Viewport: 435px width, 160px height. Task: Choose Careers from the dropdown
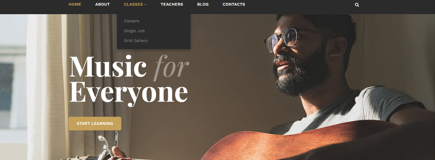click(x=131, y=21)
